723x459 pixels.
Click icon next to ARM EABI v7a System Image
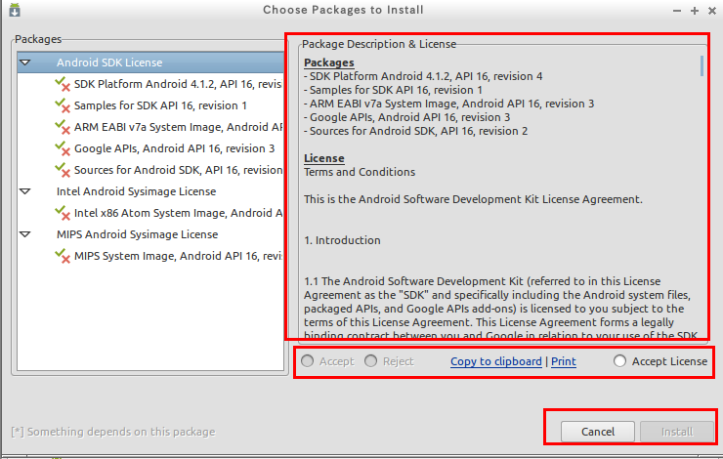64,127
